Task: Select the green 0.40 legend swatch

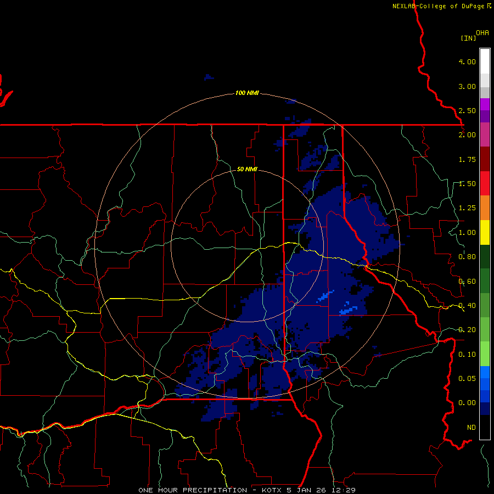Action: pos(485,305)
